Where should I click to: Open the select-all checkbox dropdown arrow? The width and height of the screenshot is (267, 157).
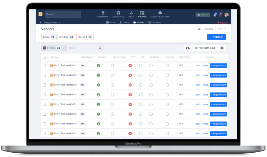click(x=48, y=57)
